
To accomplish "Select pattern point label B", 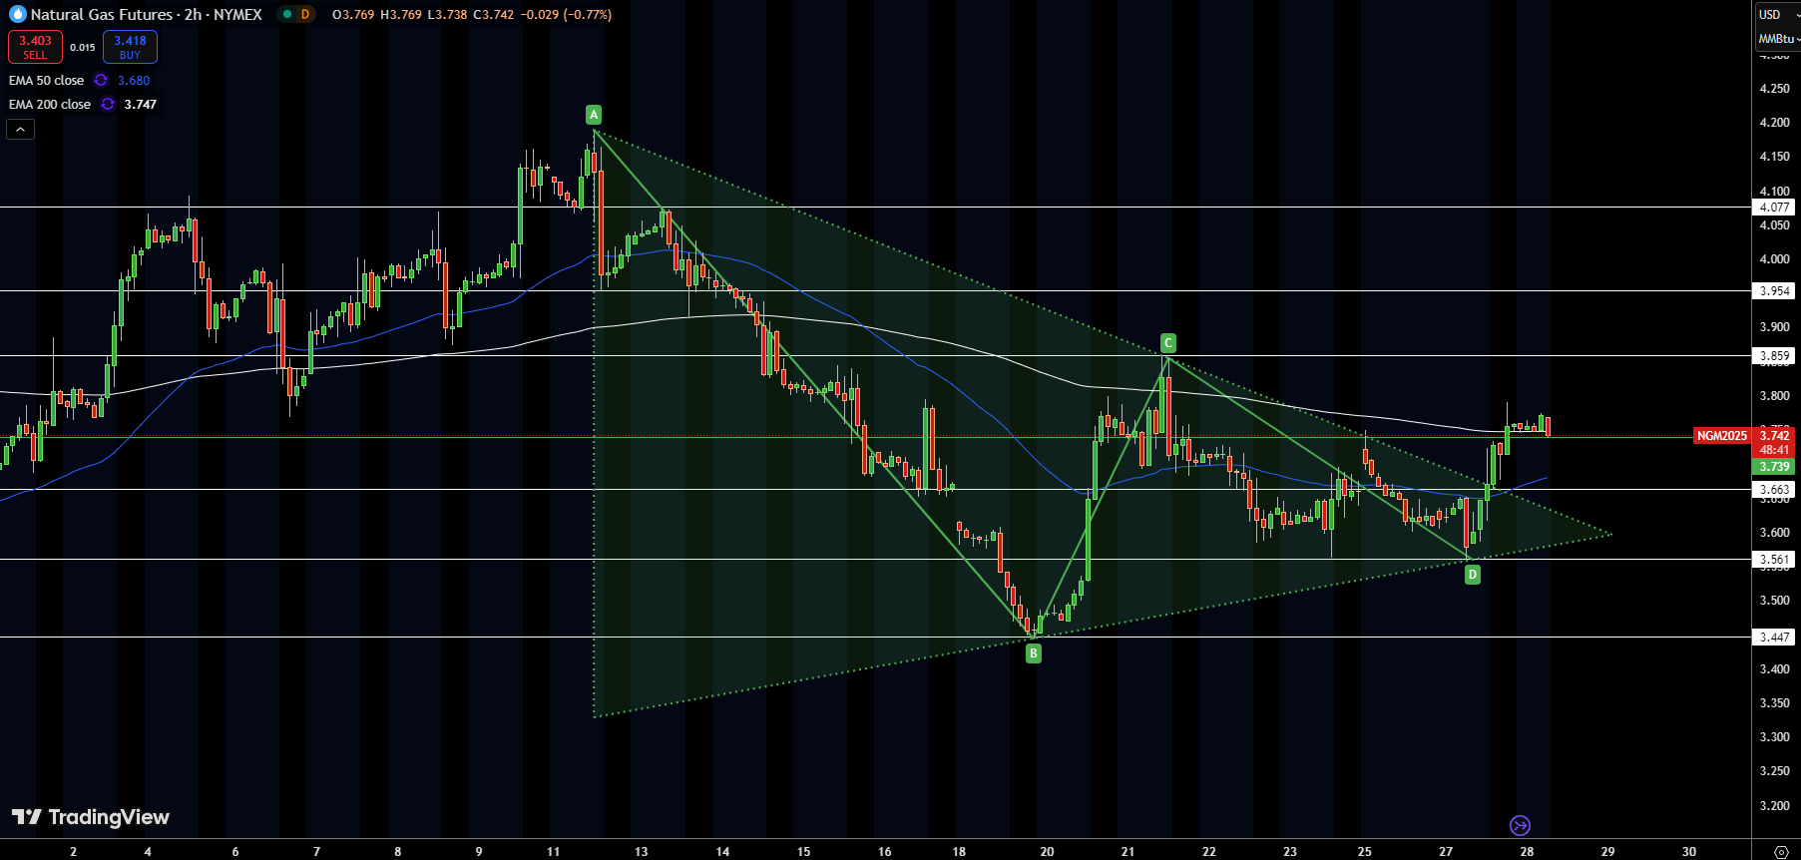I will [x=1034, y=653].
